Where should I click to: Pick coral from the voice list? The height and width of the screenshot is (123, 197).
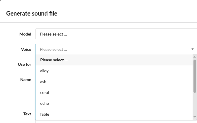click(x=44, y=92)
